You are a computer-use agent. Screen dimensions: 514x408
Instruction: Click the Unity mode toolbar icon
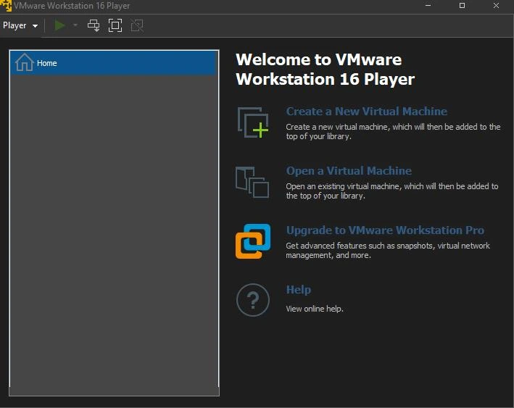137,25
